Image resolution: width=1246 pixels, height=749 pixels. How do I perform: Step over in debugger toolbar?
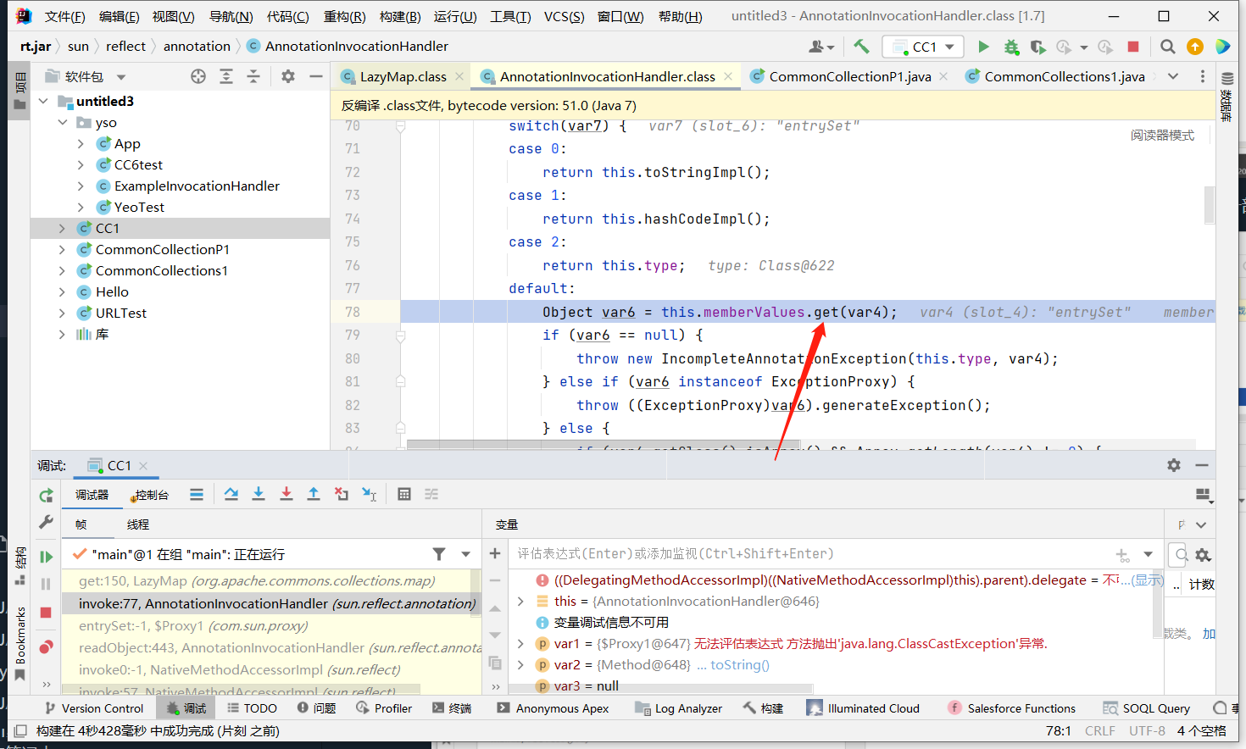tap(231, 494)
